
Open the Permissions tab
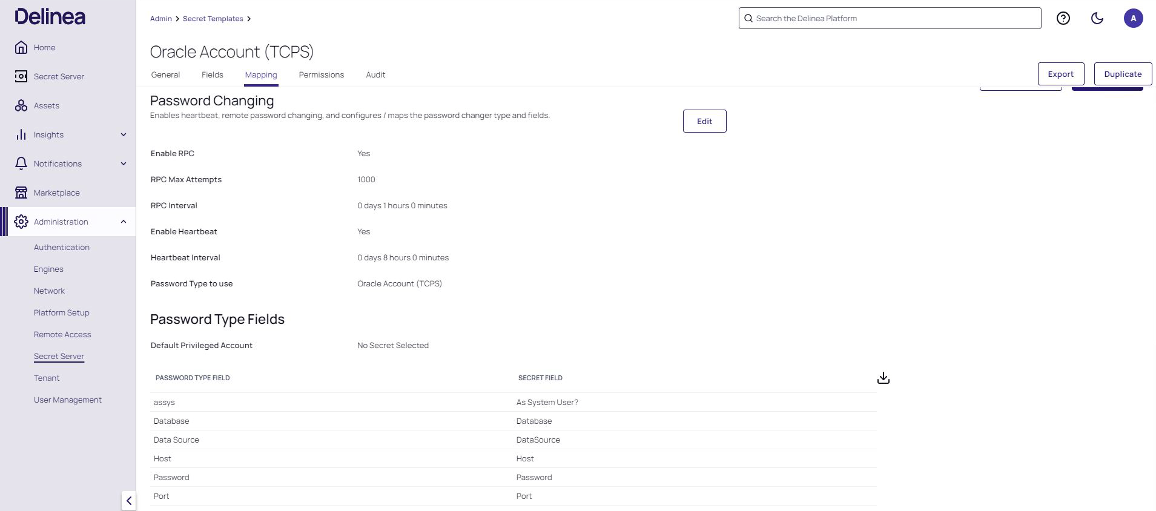click(x=321, y=74)
